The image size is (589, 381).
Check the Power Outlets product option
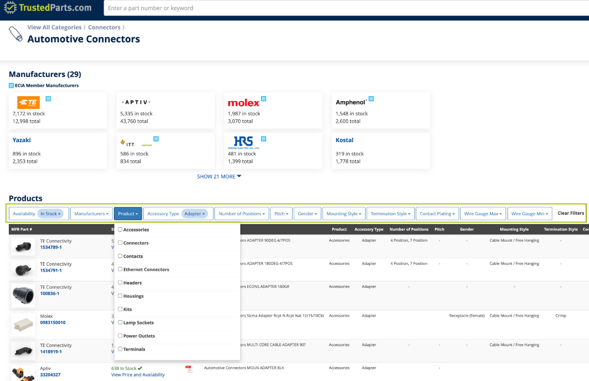(120, 335)
